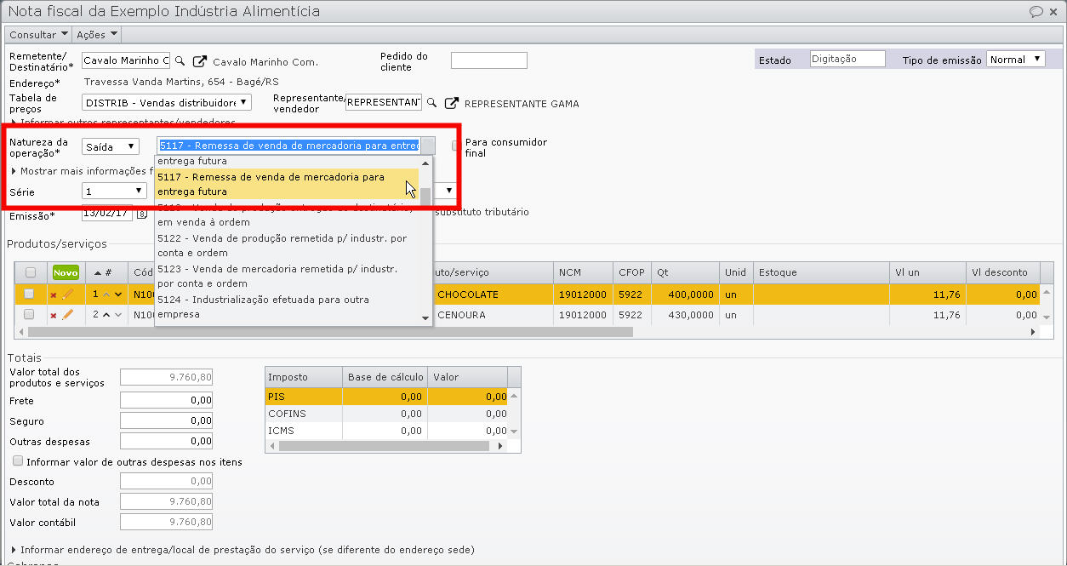Viewport: 1067px width, 566px height.
Task: Enable Informar valor de outras despesas nos itens
Action: coord(18,461)
